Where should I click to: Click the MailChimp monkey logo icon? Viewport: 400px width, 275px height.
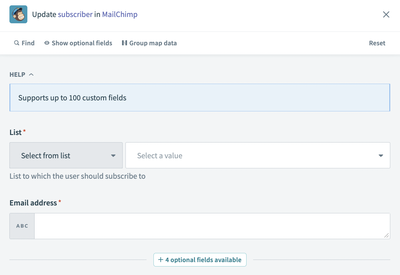click(x=18, y=14)
